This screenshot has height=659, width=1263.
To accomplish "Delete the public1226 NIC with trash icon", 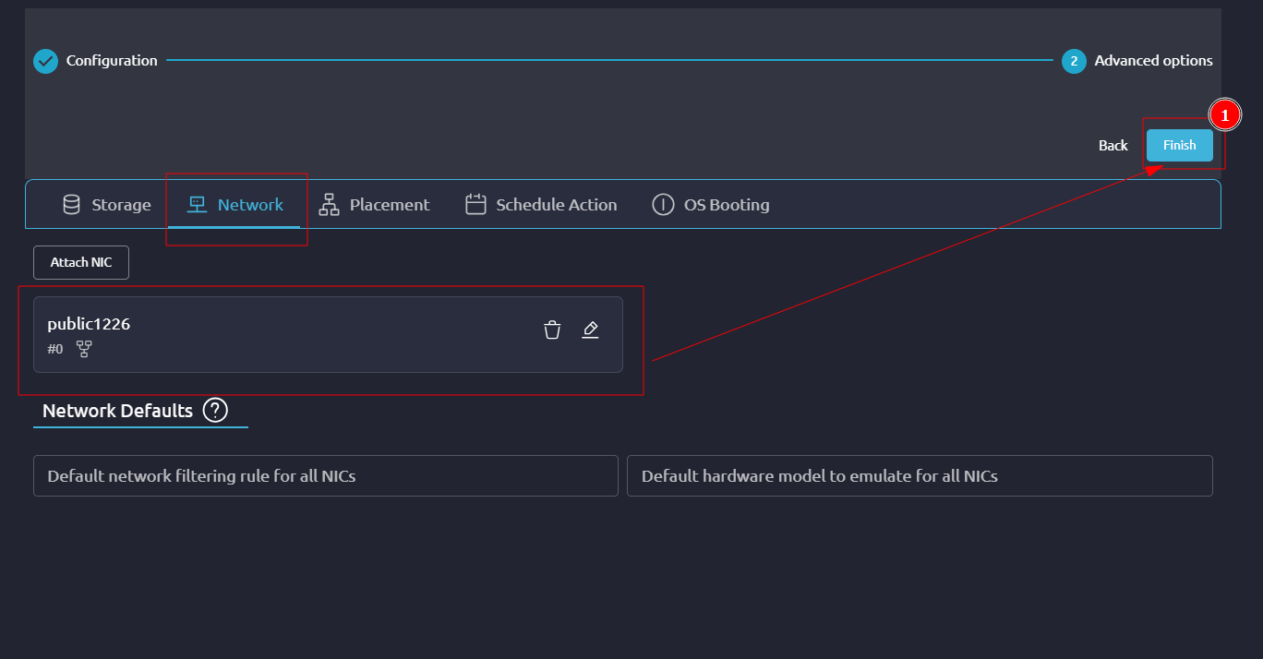I will point(552,329).
